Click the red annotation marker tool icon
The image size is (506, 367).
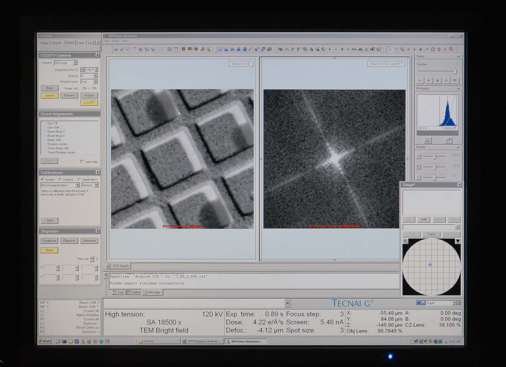[x=451, y=49]
